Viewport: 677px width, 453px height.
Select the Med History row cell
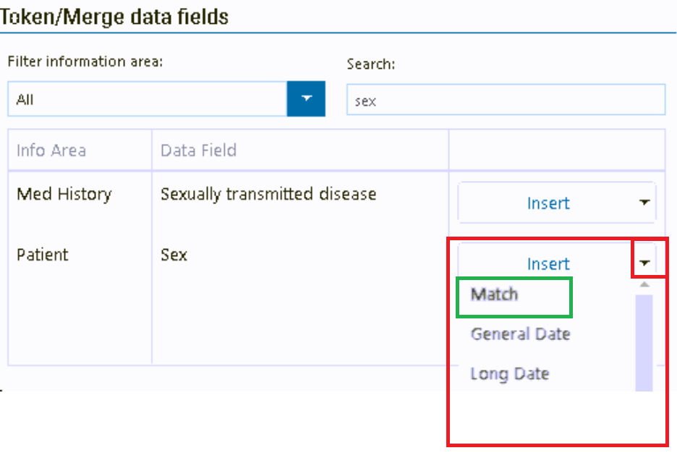[64, 194]
